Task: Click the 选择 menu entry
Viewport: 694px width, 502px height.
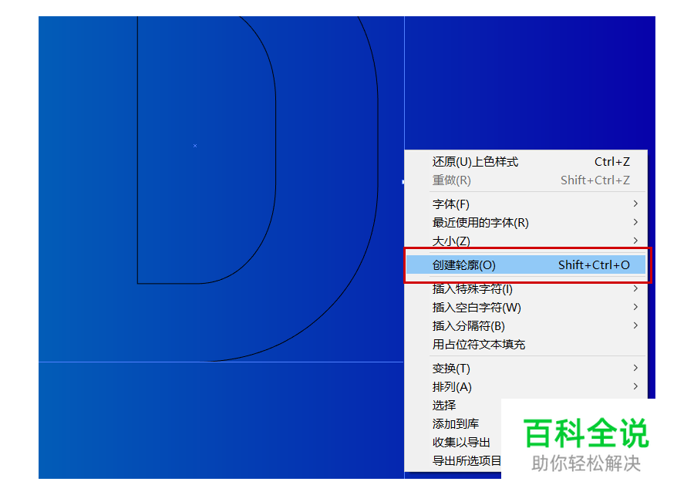Action: click(x=442, y=405)
